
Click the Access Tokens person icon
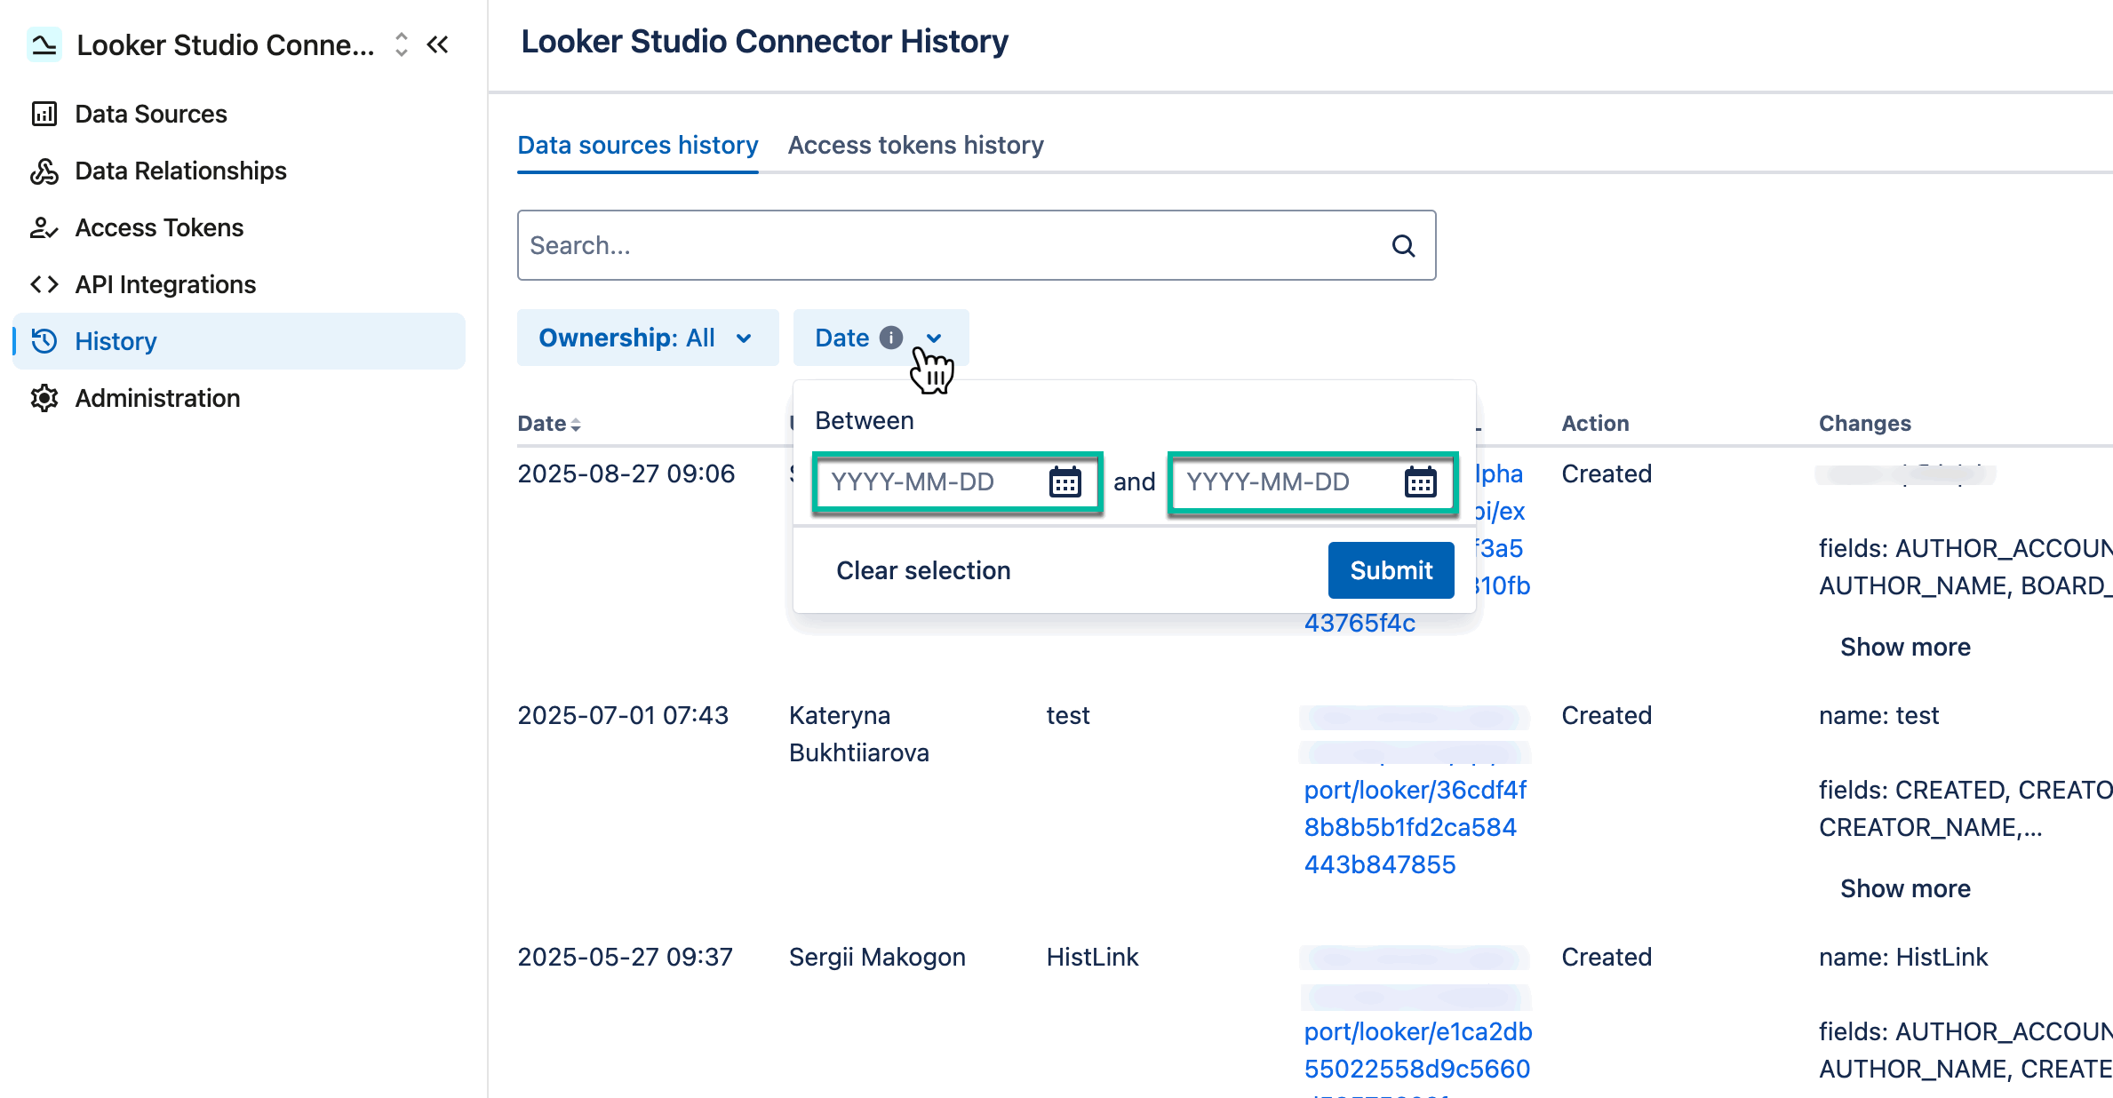pyautogui.click(x=44, y=227)
